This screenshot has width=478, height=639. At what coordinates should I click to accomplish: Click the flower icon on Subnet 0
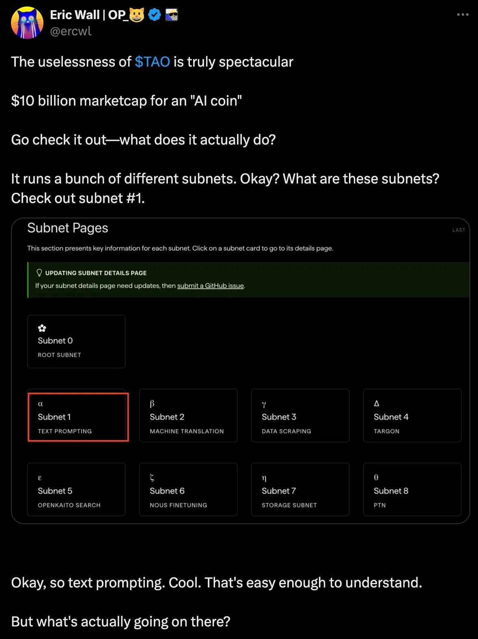click(42, 328)
